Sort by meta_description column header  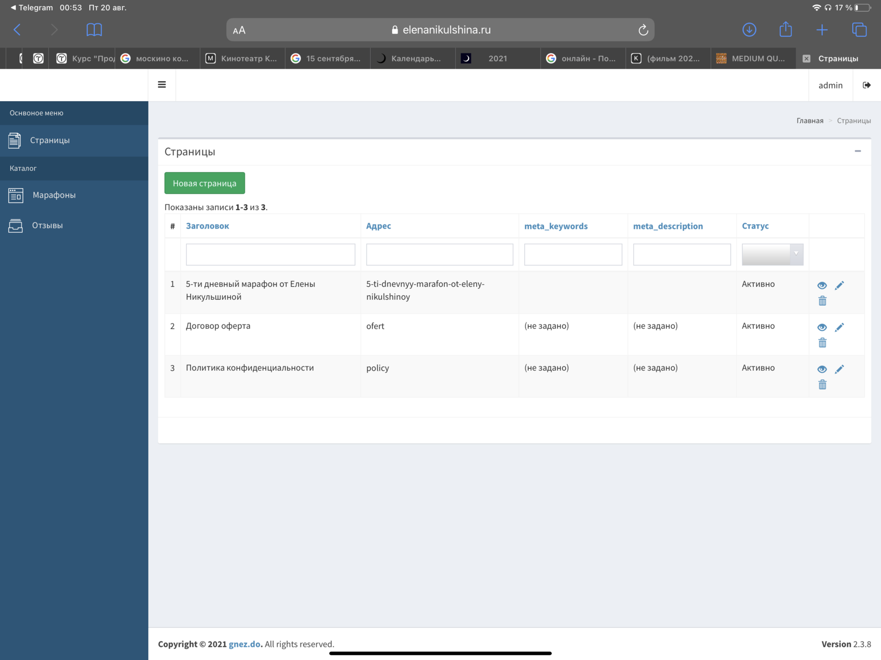tap(668, 226)
